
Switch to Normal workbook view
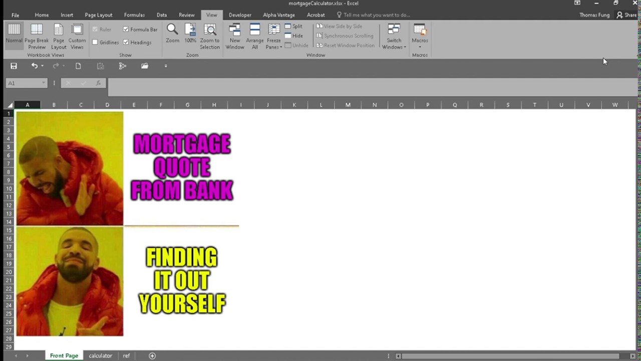(14, 36)
